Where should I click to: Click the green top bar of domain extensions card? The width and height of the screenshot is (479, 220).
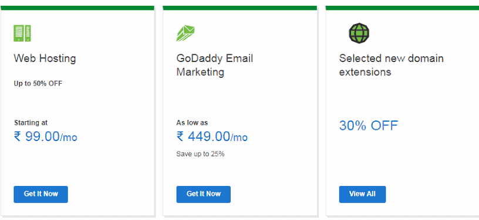click(402, 8)
